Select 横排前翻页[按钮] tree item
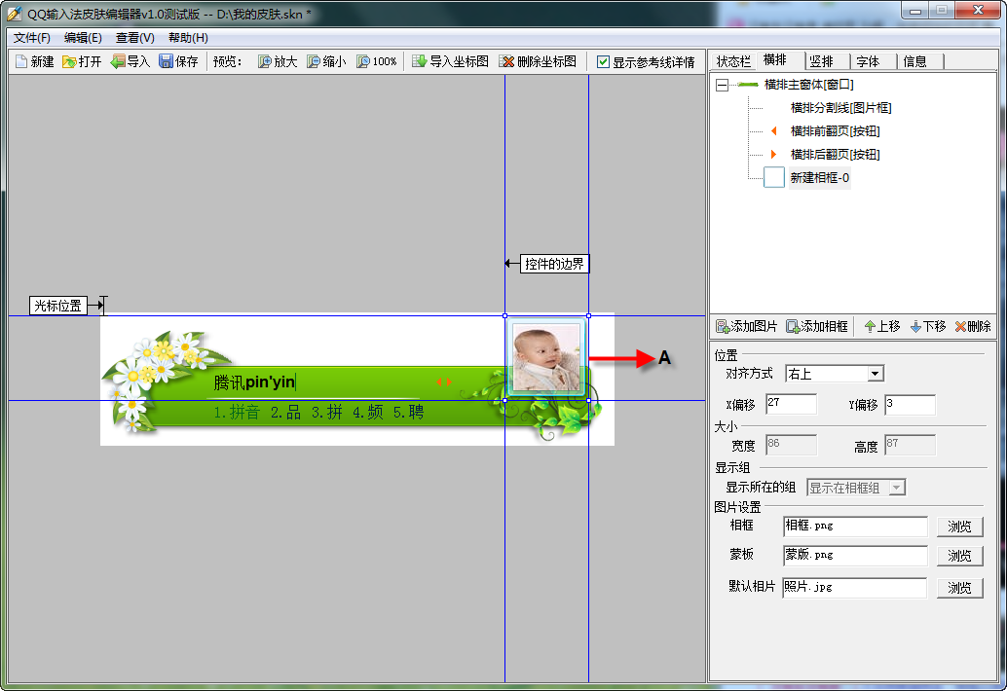The image size is (1007, 691). 835,130
